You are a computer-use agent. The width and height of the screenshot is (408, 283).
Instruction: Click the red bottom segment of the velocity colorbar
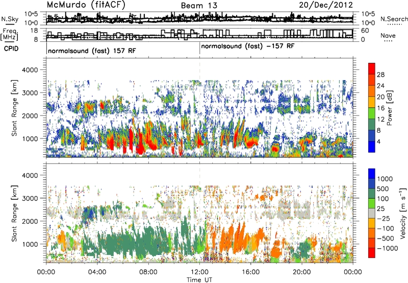click(x=372, y=253)
